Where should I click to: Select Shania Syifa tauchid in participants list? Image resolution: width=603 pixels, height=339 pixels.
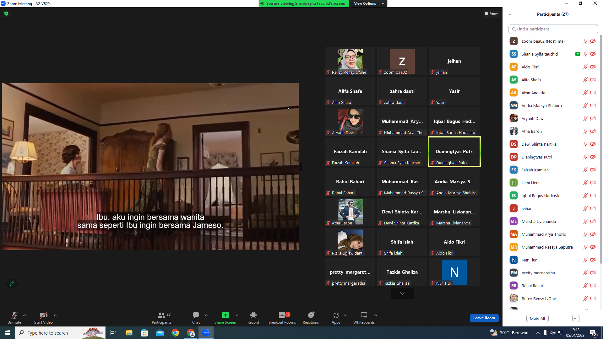(x=553, y=54)
